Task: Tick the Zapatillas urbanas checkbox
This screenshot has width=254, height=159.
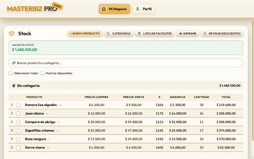Action: tap(18, 130)
